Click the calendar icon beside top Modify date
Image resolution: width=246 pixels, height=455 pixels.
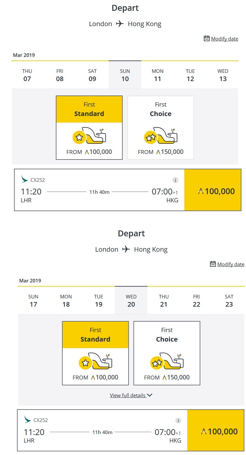click(207, 39)
